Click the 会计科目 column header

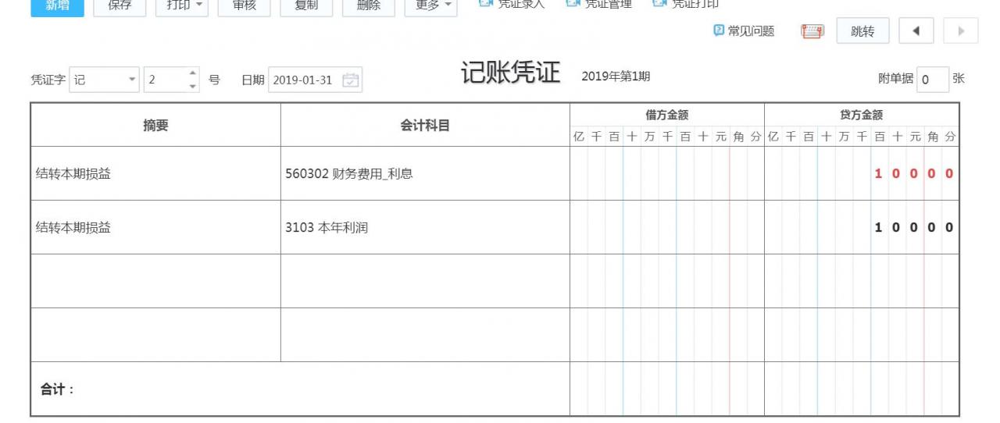[x=425, y=125]
